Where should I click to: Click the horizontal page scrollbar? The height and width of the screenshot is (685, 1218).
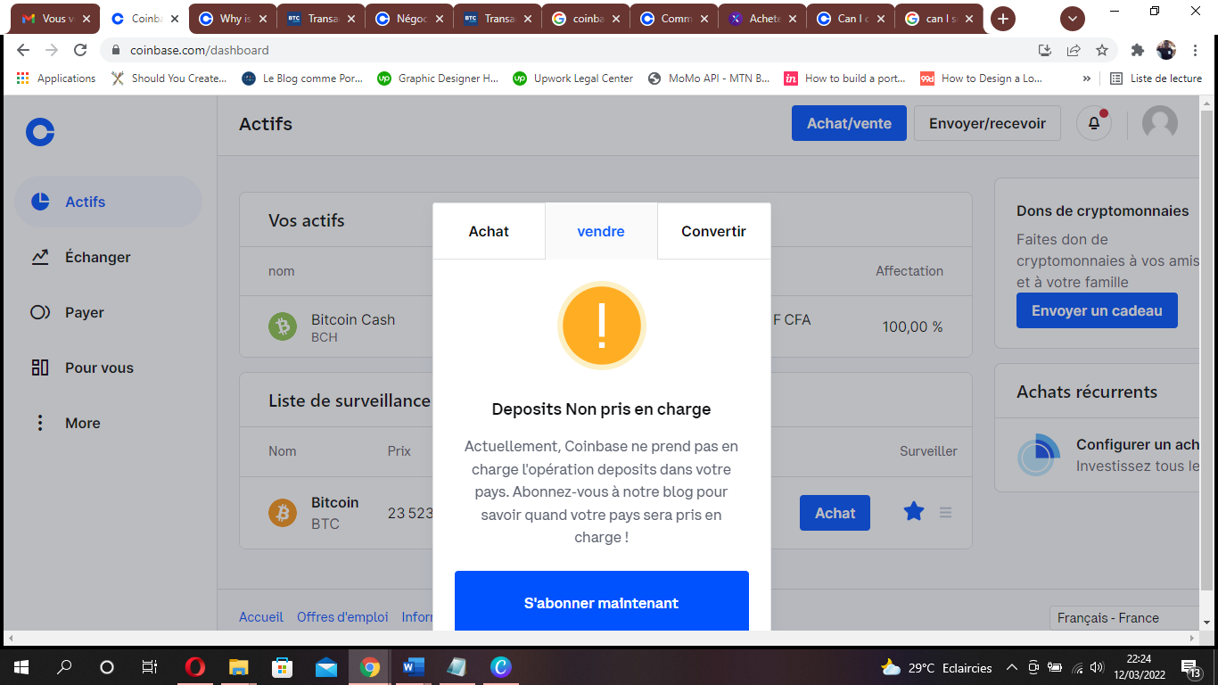click(x=602, y=638)
